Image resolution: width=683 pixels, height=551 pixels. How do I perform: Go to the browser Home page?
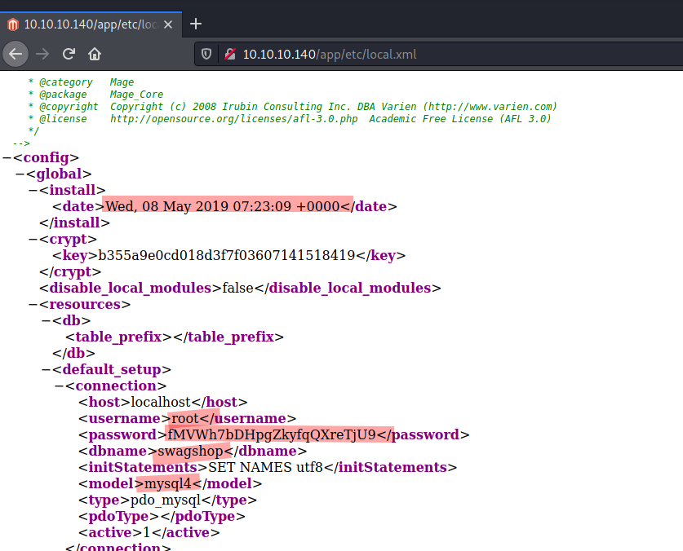point(95,54)
